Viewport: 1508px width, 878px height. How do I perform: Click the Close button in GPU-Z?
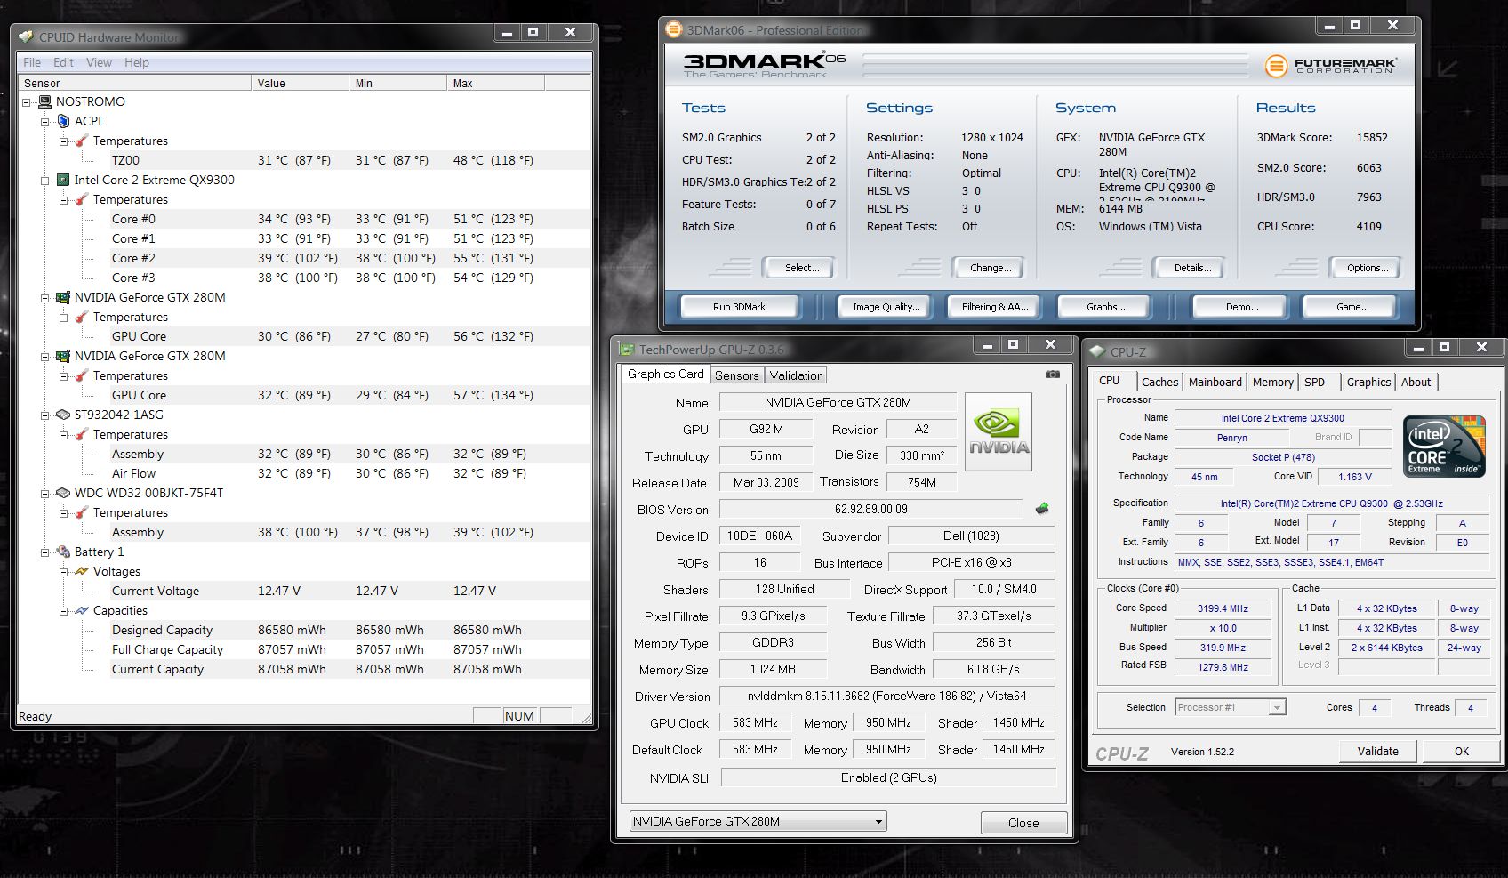pos(1023,823)
